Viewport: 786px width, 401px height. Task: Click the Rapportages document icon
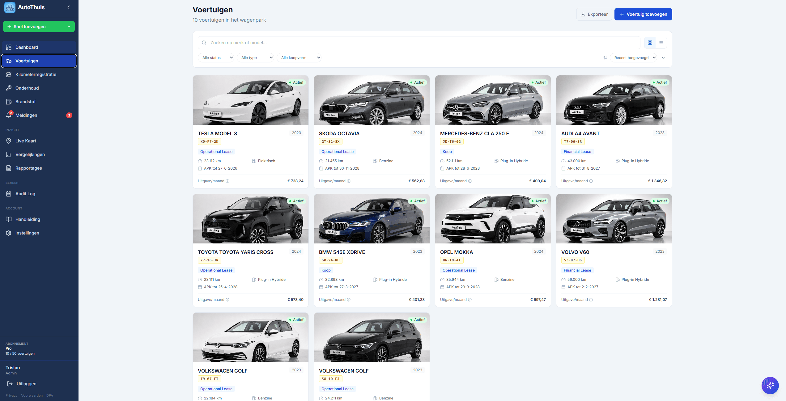[x=9, y=168]
